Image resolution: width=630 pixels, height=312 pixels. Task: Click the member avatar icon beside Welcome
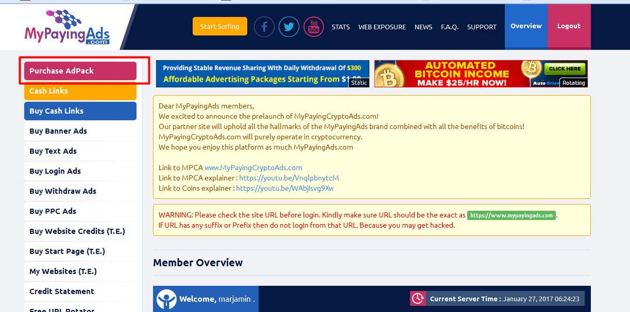pos(166,299)
